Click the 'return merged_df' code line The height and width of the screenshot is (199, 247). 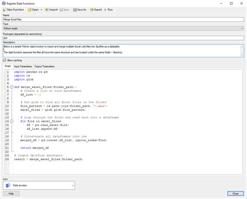click(34, 148)
